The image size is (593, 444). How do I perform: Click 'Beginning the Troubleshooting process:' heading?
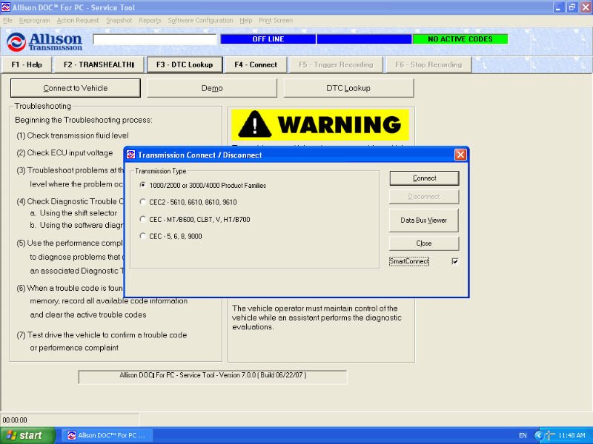pos(84,120)
